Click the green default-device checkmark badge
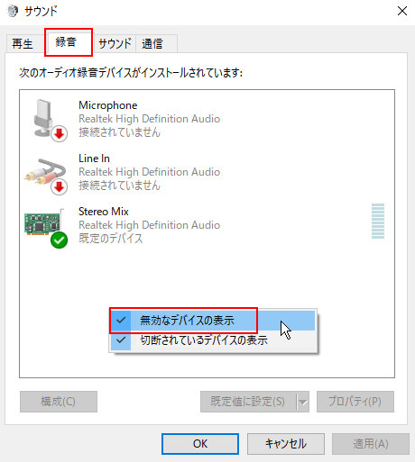 [x=59, y=240]
